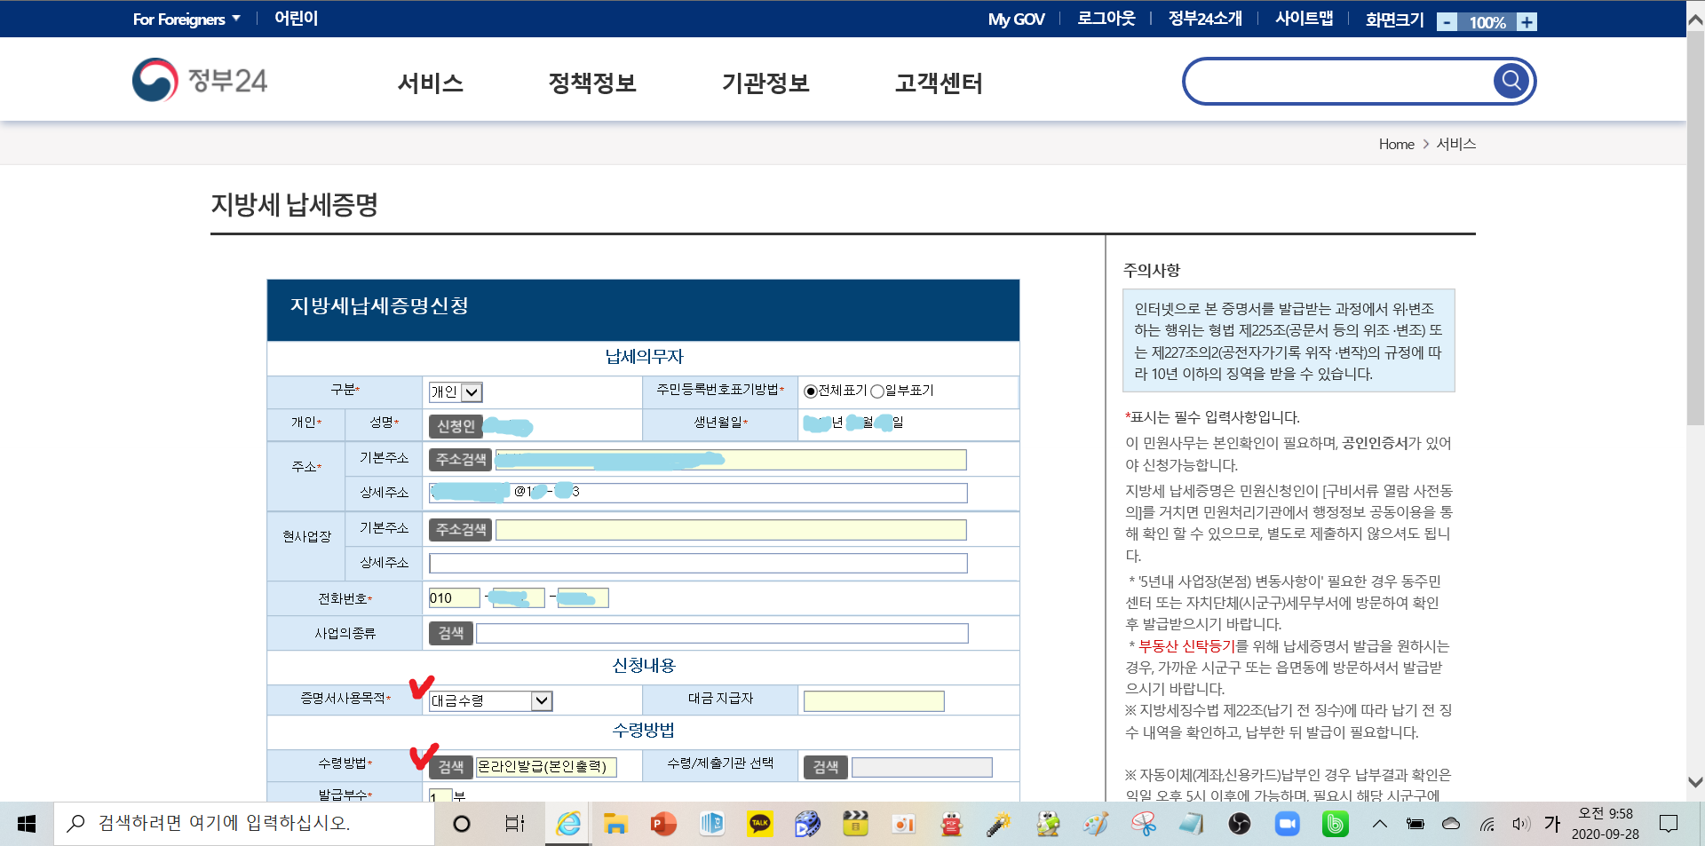This screenshot has width=1705, height=846.
Task: Click the taskbar clock showing 9:58
Action: tap(1605, 824)
